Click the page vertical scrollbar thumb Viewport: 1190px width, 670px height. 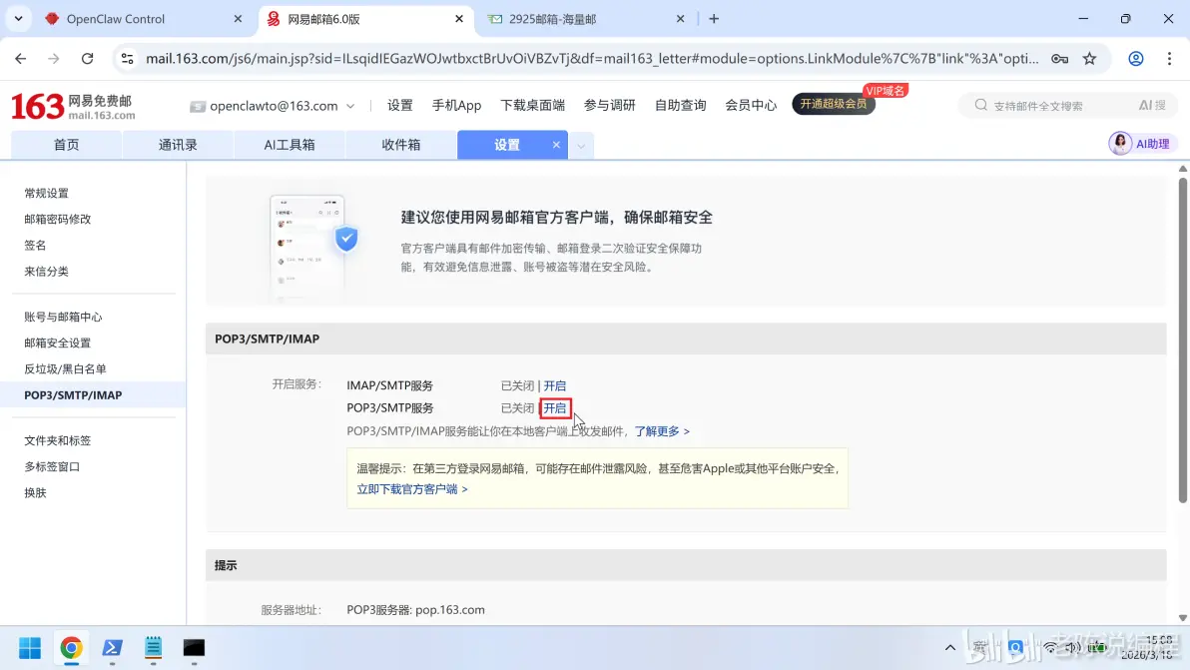pyautogui.click(x=1182, y=339)
